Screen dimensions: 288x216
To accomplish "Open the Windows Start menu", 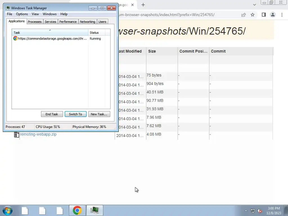I will click(8, 210).
